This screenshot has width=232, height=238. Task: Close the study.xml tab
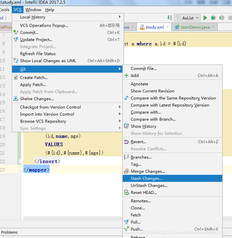(x=167, y=27)
